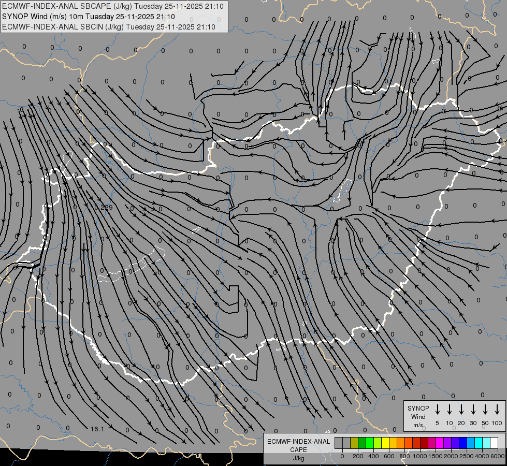Select the SBCIN title line
This screenshot has width=507, height=466.
tap(109, 27)
